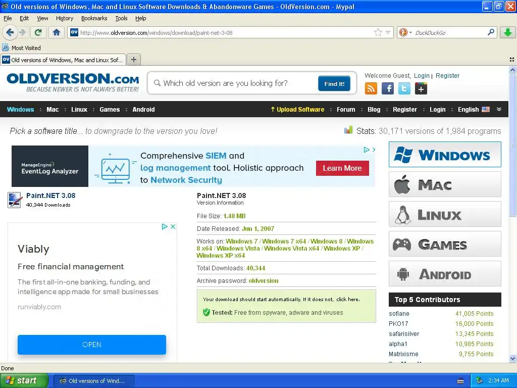Open the Bookmarks menu
Viewport: 517px width, 388px height.
[94, 18]
